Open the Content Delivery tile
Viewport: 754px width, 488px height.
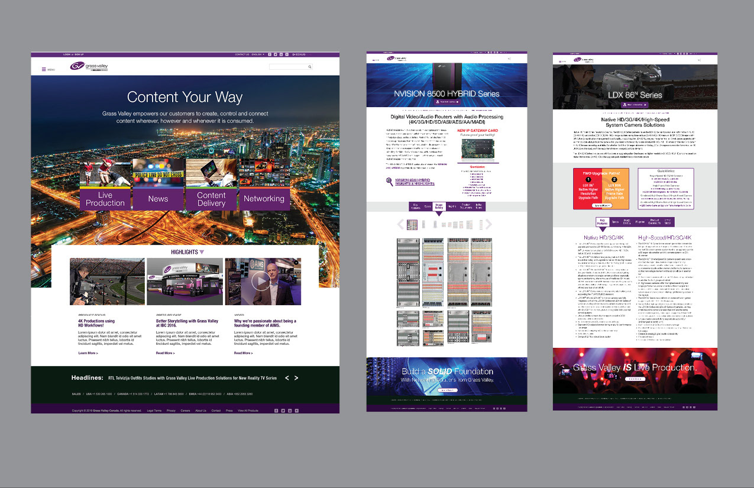(211, 184)
